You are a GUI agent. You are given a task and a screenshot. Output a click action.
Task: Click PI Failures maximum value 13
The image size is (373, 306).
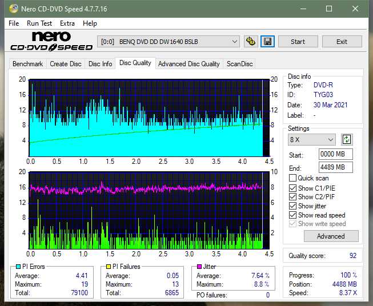(x=175, y=284)
